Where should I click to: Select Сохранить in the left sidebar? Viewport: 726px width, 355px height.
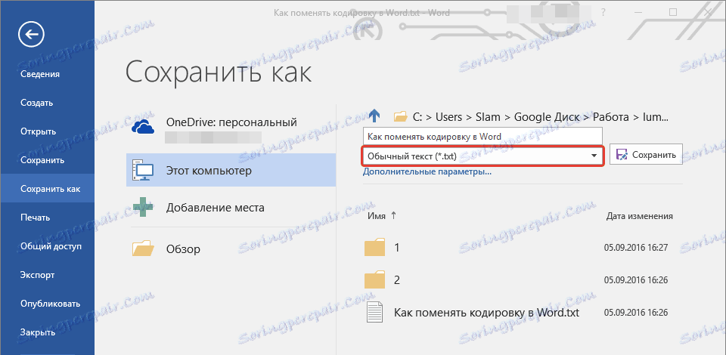coord(42,160)
